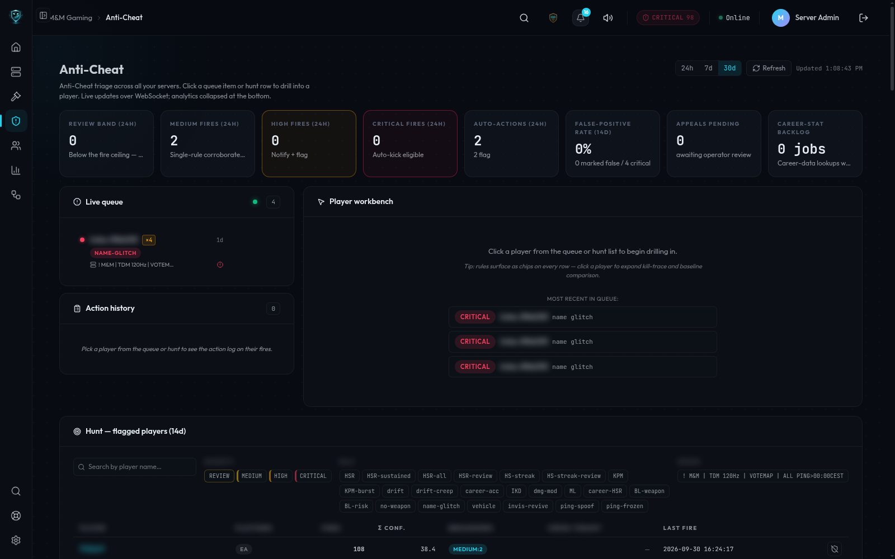Open the Home icon in sidebar
895x559 pixels.
[16, 47]
